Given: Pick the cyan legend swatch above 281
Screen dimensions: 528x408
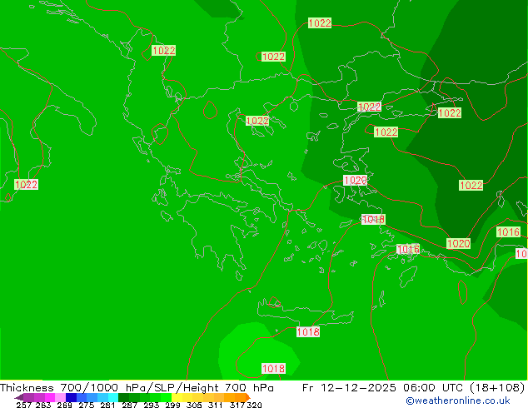Looking at the screenshot, I should point(113,397).
